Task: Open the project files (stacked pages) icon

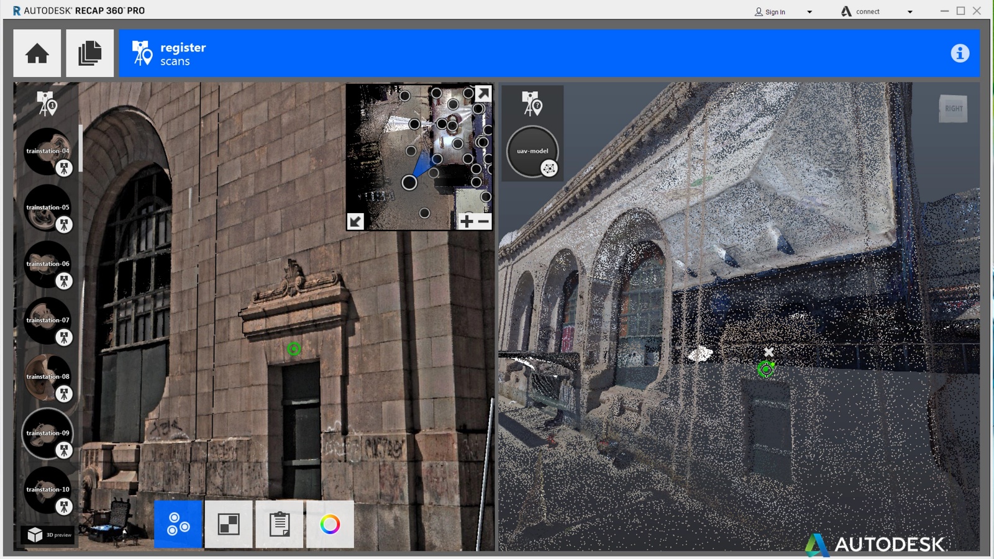Action: [90, 53]
